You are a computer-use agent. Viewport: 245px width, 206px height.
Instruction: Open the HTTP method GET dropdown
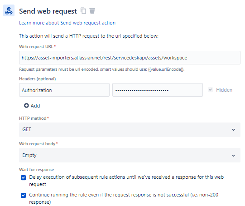130,130
